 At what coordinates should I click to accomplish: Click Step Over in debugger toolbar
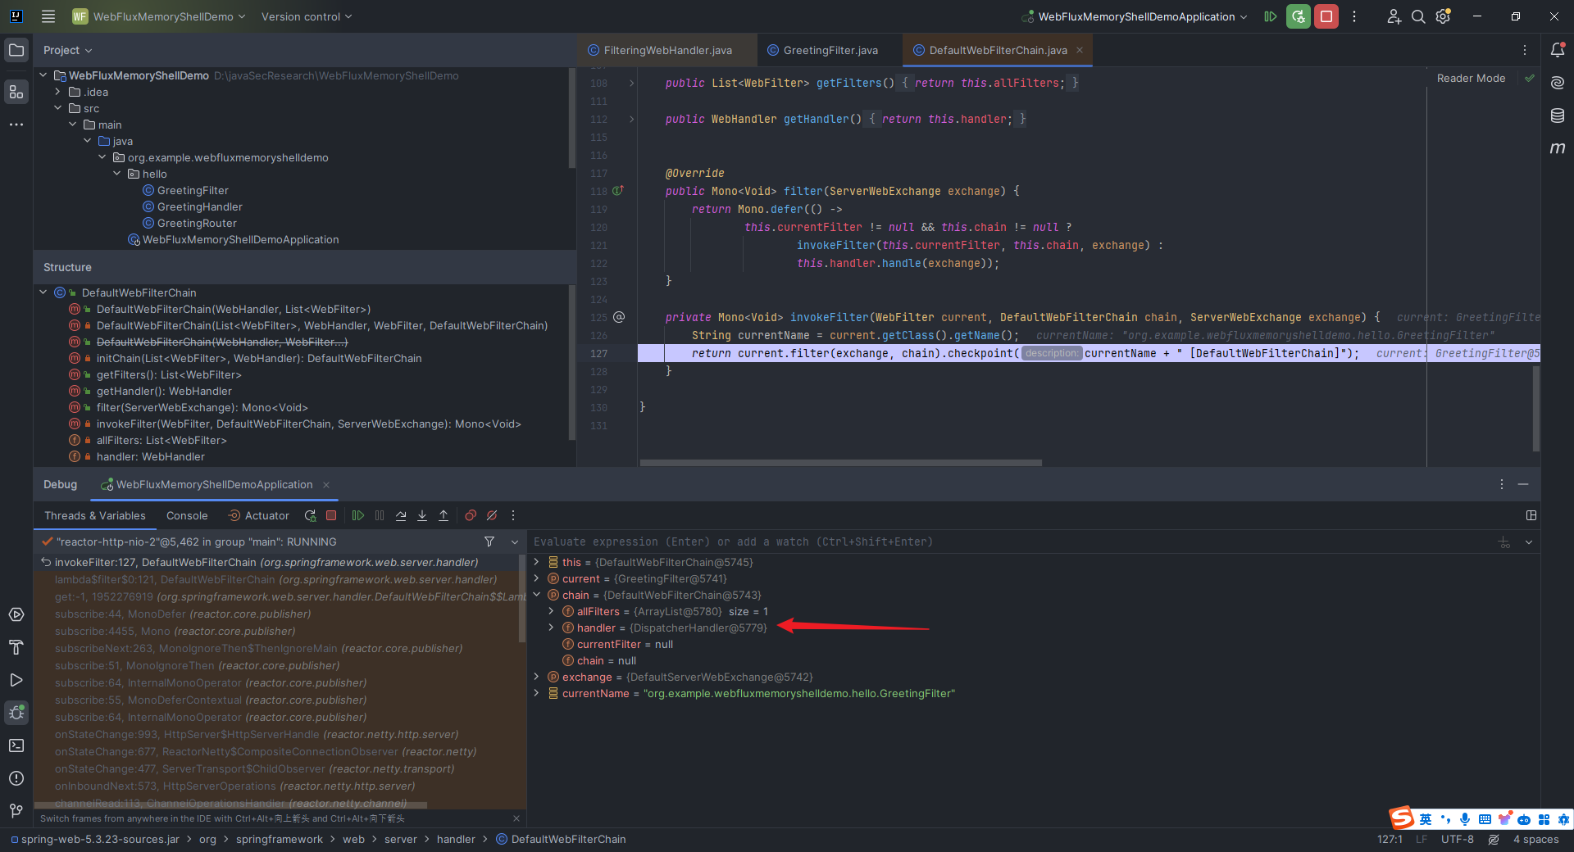(x=401, y=515)
